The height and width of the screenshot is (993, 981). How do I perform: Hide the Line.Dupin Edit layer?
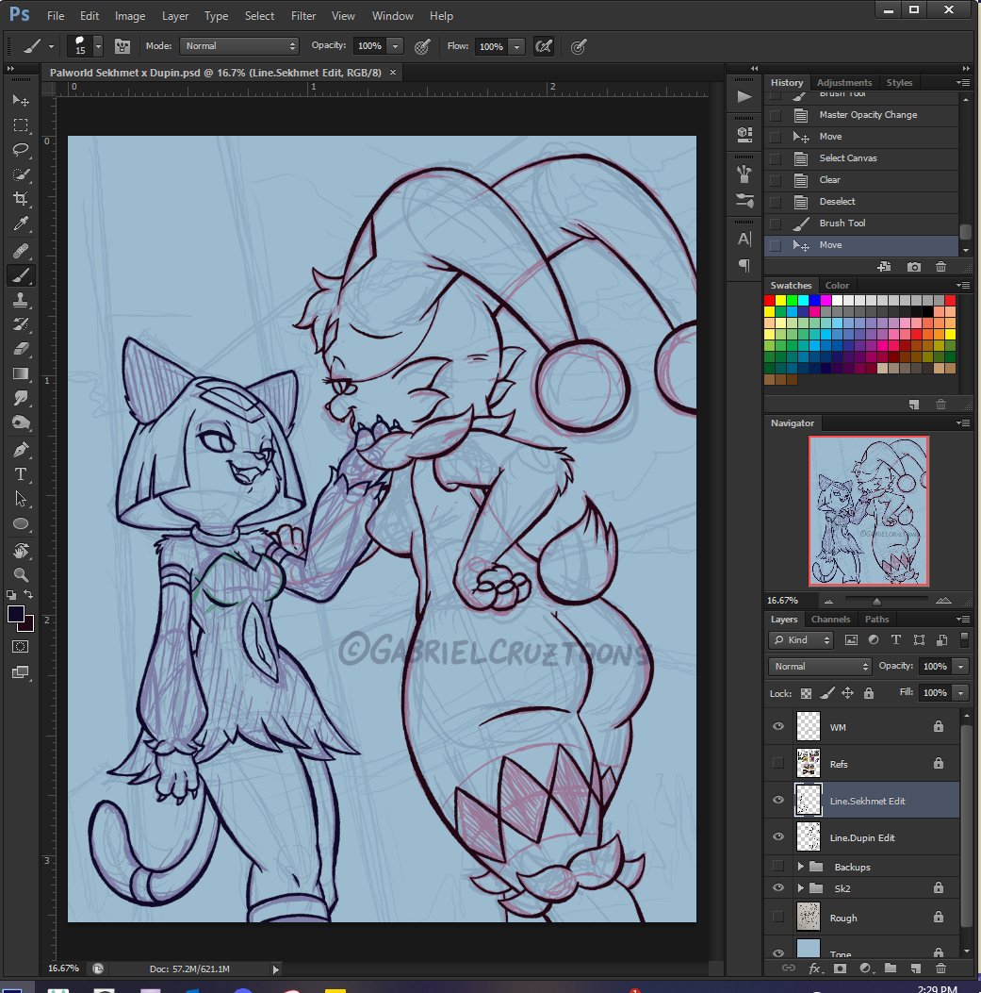[778, 836]
